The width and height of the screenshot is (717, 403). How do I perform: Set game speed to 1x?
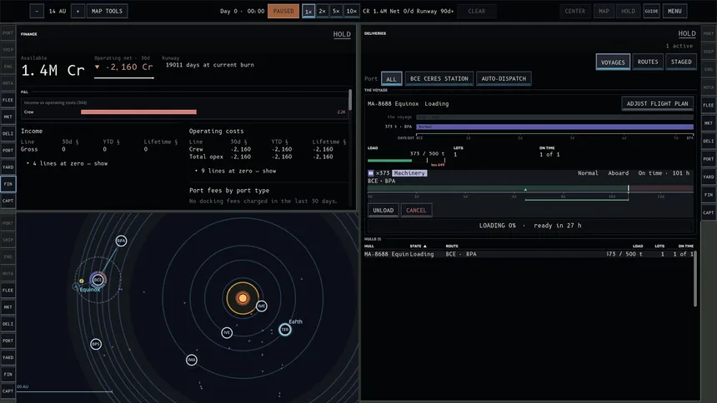click(x=308, y=11)
